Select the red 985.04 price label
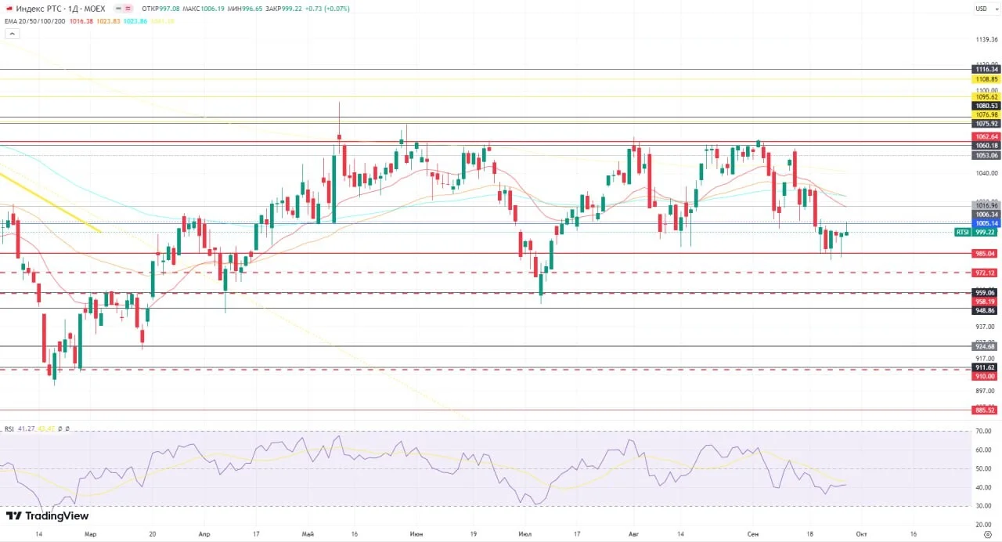The image size is (1002, 542). pos(986,253)
